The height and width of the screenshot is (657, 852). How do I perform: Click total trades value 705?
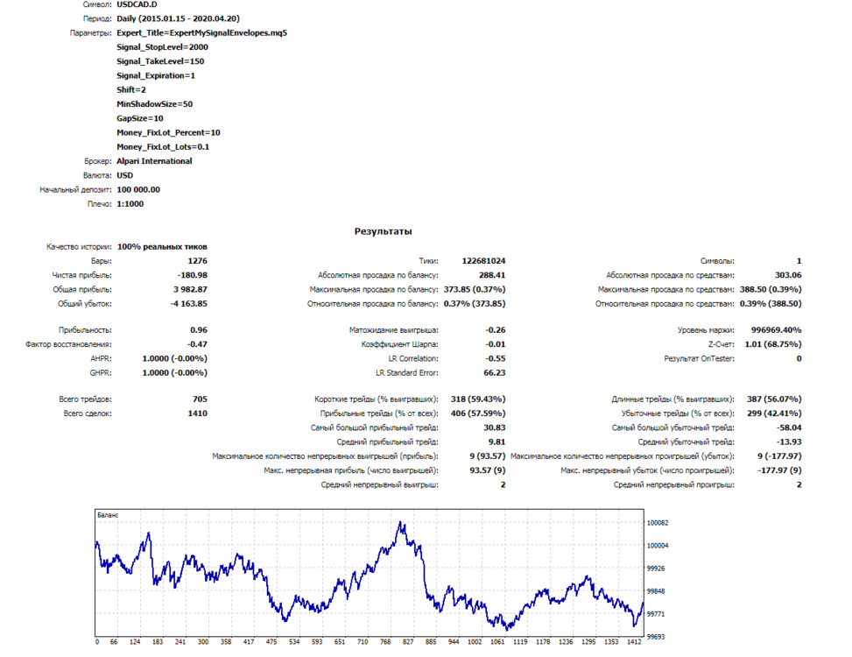coord(200,399)
